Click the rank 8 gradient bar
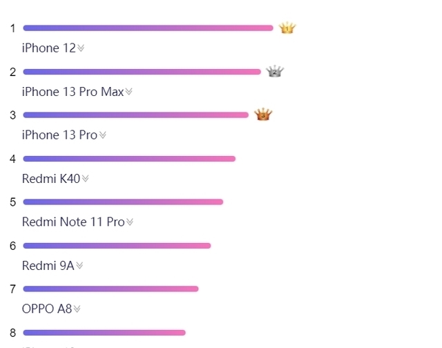Screen dimensions: 442x348 (104, 333)
